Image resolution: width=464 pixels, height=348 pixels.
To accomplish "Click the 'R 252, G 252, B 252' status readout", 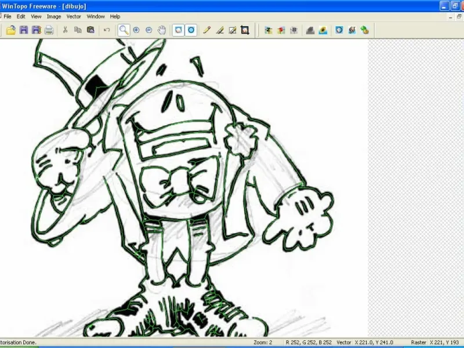I will [x=309, y=342].
